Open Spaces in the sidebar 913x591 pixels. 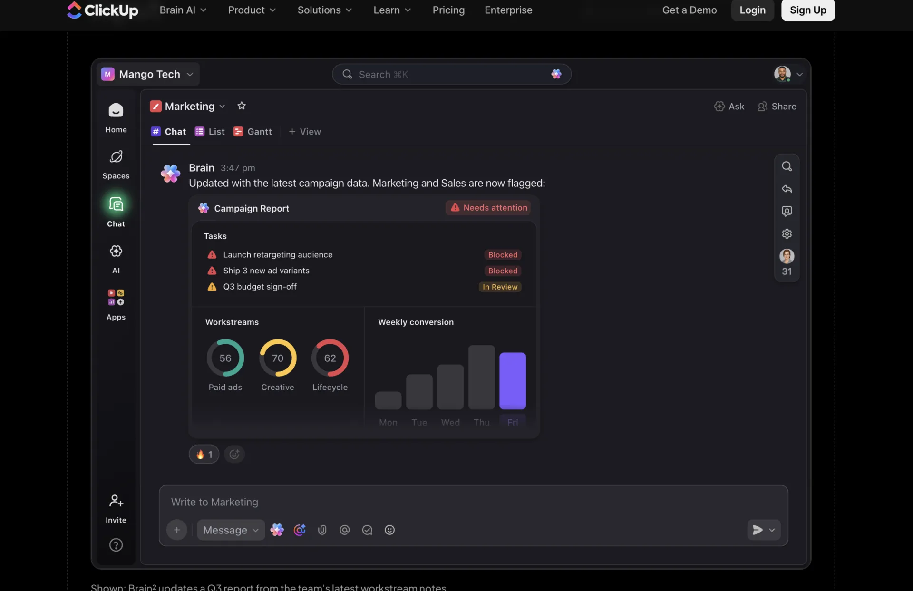[x=116, y=165]
